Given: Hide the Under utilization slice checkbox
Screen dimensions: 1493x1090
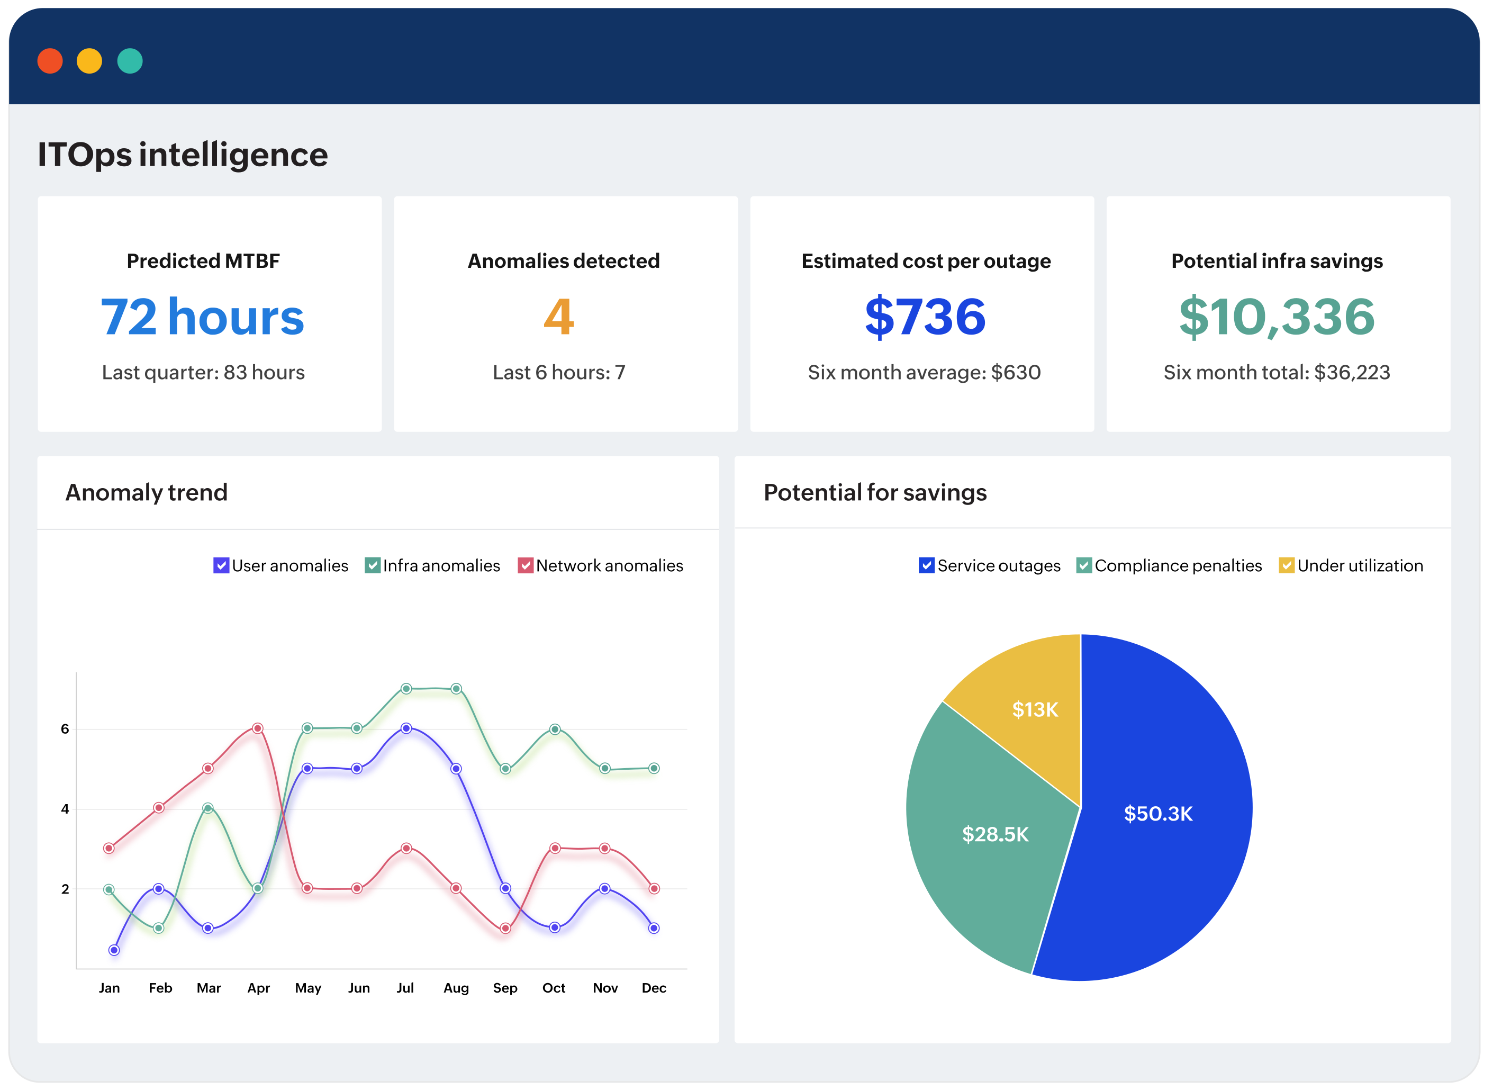Looking at the screenshot, I should tap(1287, 566).
